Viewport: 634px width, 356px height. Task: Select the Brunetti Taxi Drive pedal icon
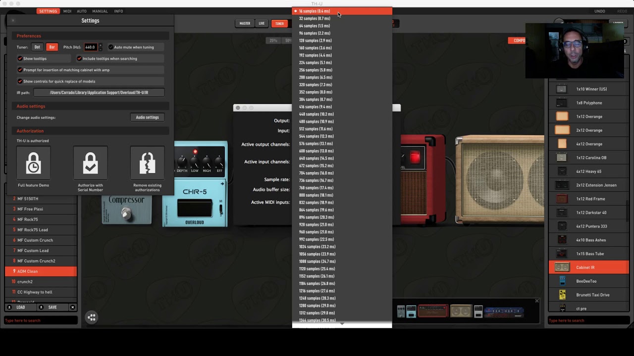(x=562, y=295)
